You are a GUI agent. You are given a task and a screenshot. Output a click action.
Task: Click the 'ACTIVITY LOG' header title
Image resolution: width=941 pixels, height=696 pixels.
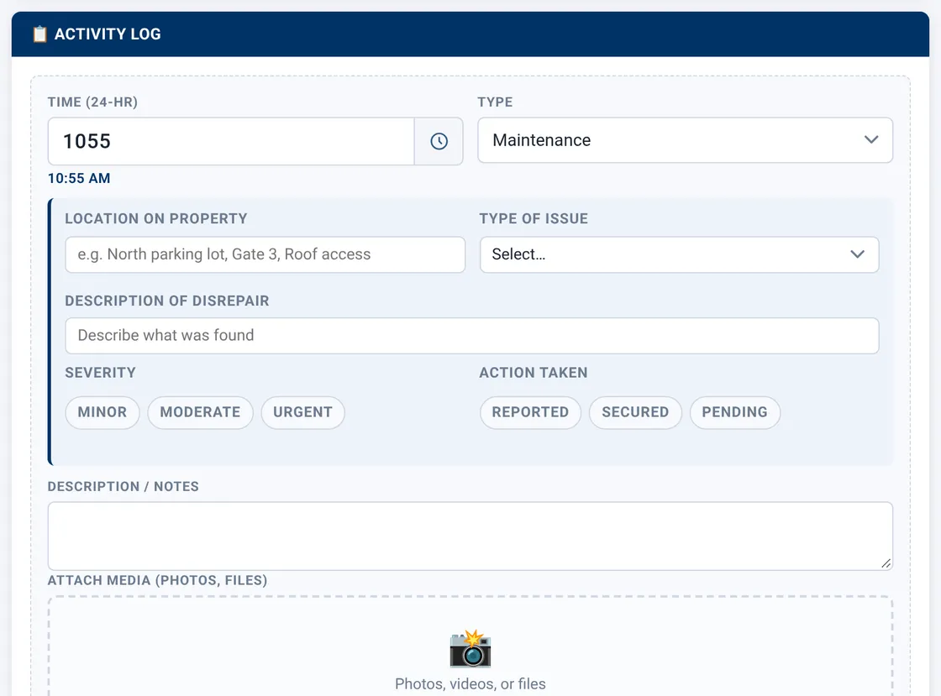click(x=108, y=34)
